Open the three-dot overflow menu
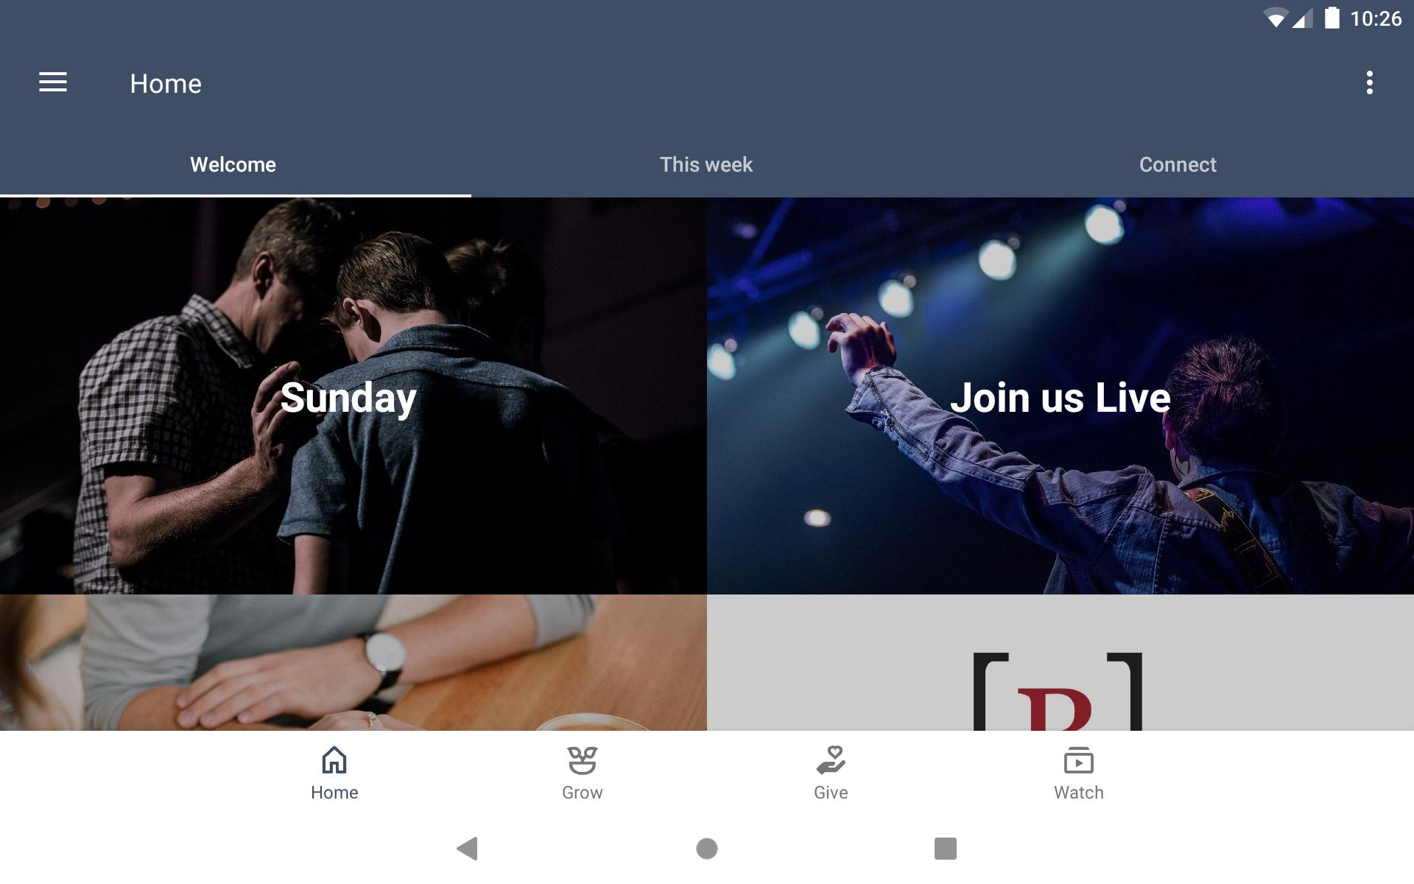 coord(1369,83)
